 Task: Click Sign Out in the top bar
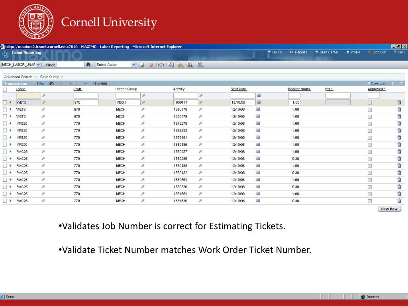click(x=377, y=52)
